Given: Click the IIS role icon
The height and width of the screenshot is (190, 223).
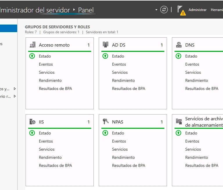Looking at the screenshot, I should tap(32, 121).
